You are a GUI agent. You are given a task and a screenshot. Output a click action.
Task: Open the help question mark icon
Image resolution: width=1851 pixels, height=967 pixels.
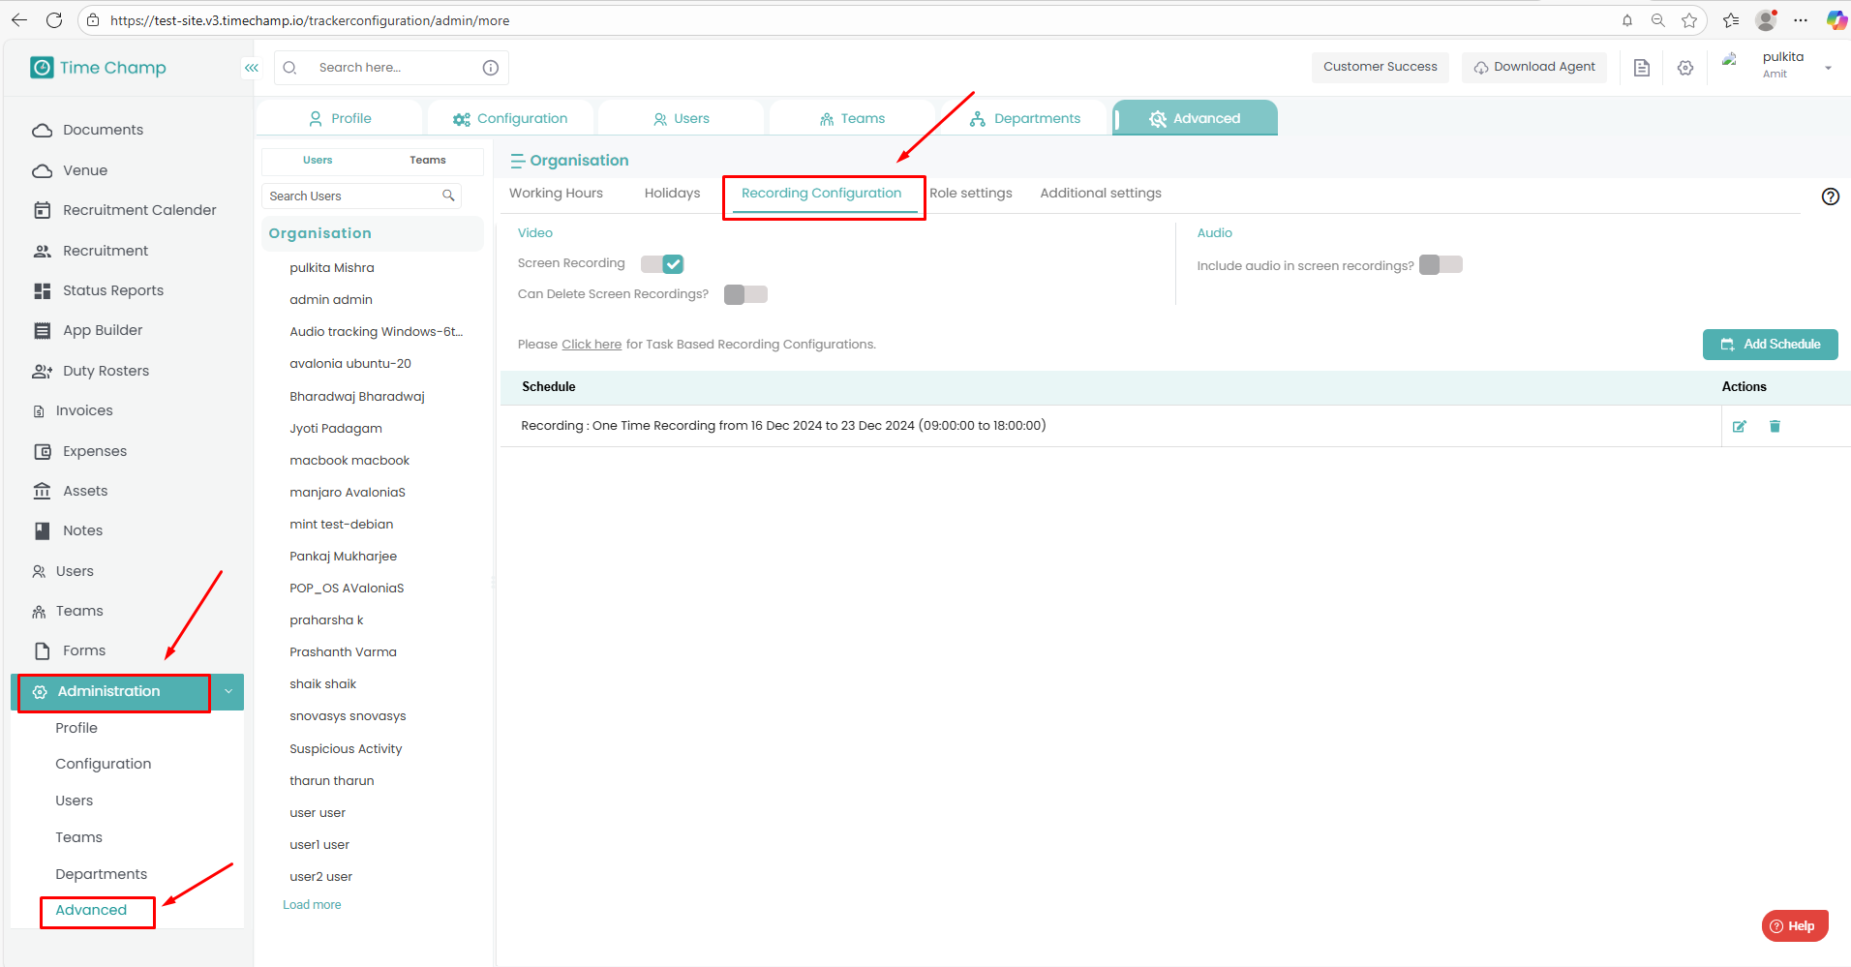pyautogui.click(x=1831, y=196)
